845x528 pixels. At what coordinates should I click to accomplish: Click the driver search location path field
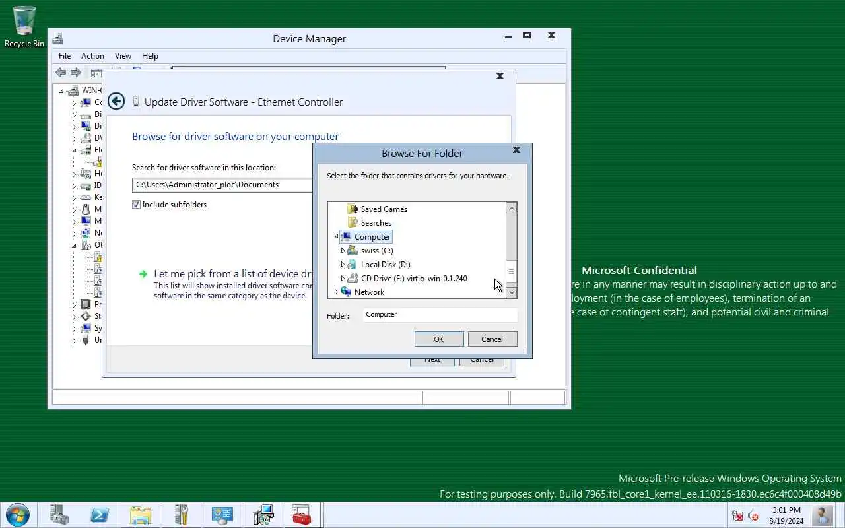coord(222,185)
